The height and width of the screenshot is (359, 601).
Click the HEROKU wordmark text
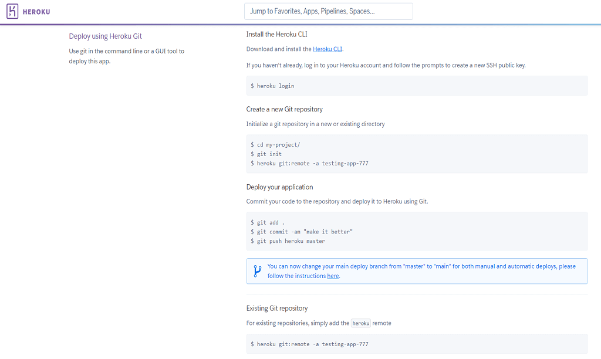36,12
